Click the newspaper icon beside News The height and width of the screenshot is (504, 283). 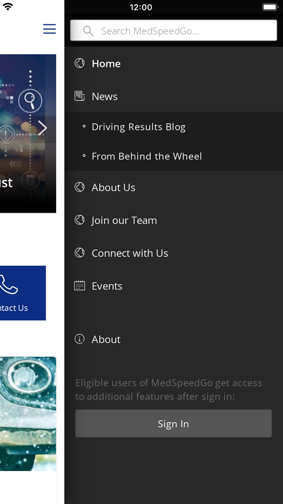pos(79,96)
